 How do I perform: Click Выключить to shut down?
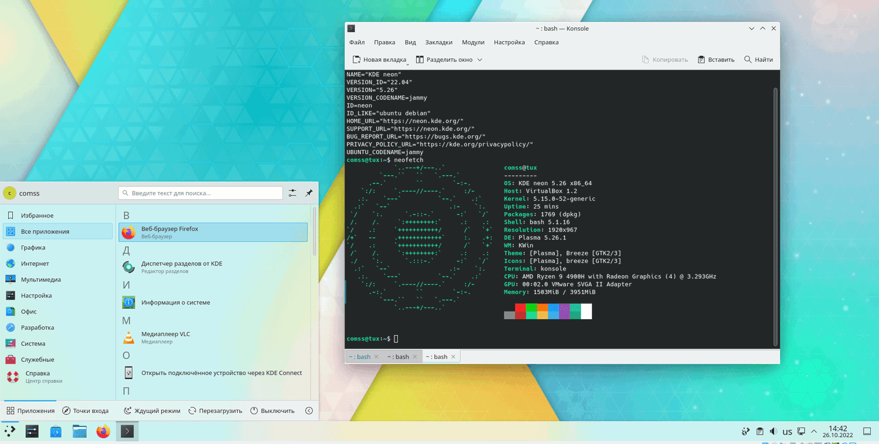[272, 411]
